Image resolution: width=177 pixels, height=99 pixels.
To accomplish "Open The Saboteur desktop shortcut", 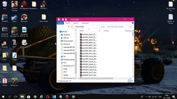I will tap(24, 5).
